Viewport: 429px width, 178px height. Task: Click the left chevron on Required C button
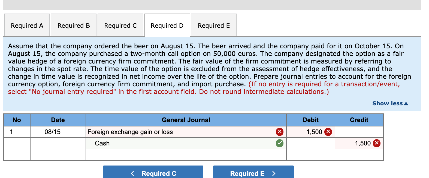pos(133,173)
